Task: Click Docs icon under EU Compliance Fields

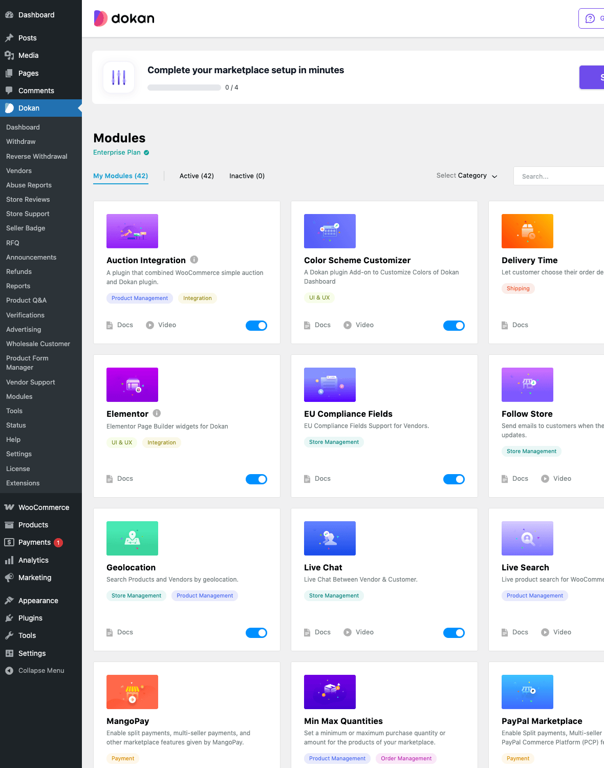Action: coord(307,479)
